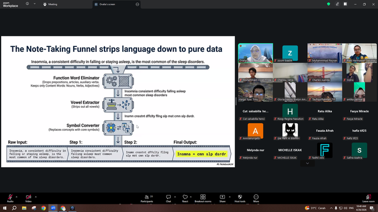Click the muted mic icon on Ratu Alika

tap(310, 119)
